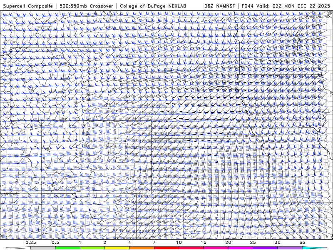Click the white arrow below 0.25 on legend
Viewport: 333px width, 250px height.
point(18,248)
